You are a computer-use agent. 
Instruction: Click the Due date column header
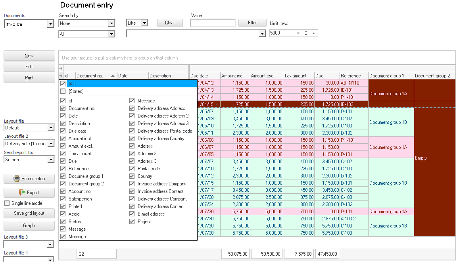pyautogui.click(x=204, y=76)
